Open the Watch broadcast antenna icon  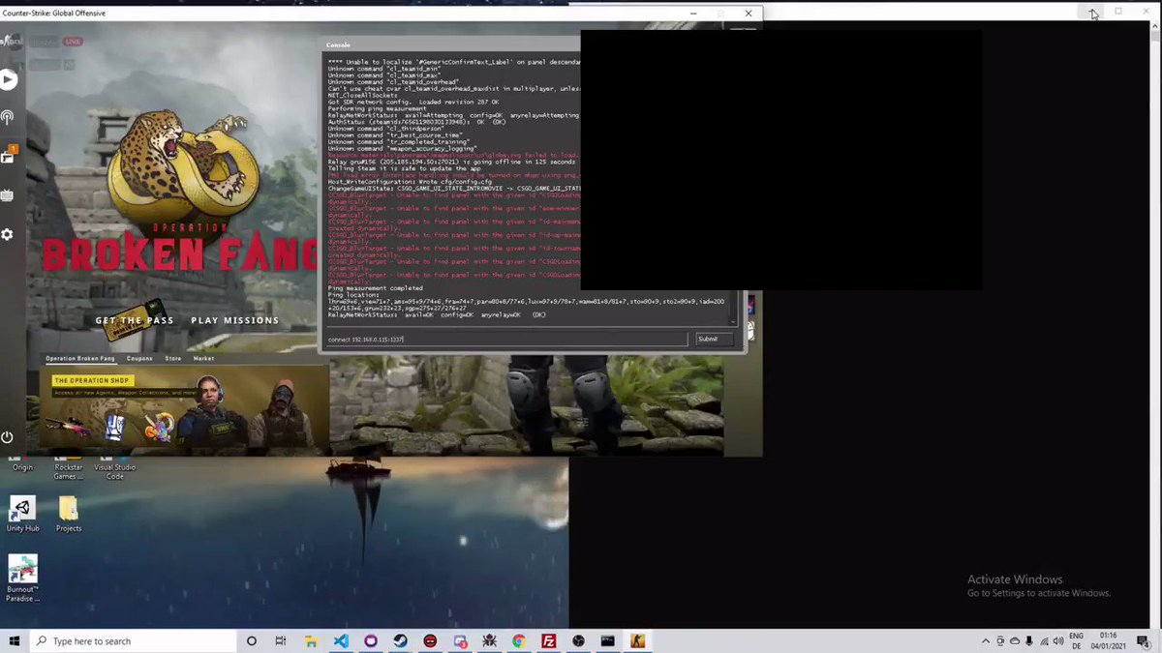[x=8, y=118]
